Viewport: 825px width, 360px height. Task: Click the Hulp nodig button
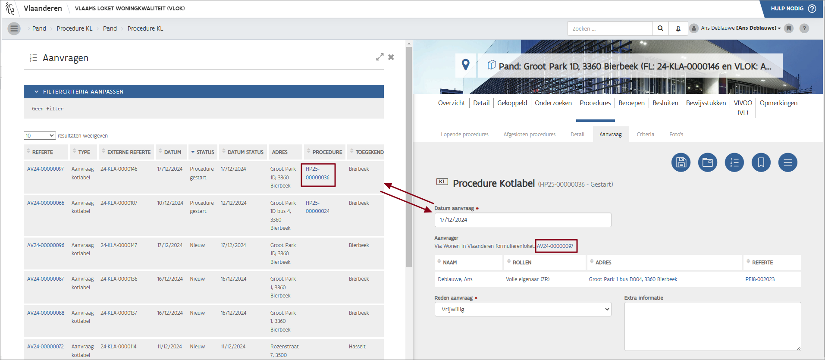[793, 9]
